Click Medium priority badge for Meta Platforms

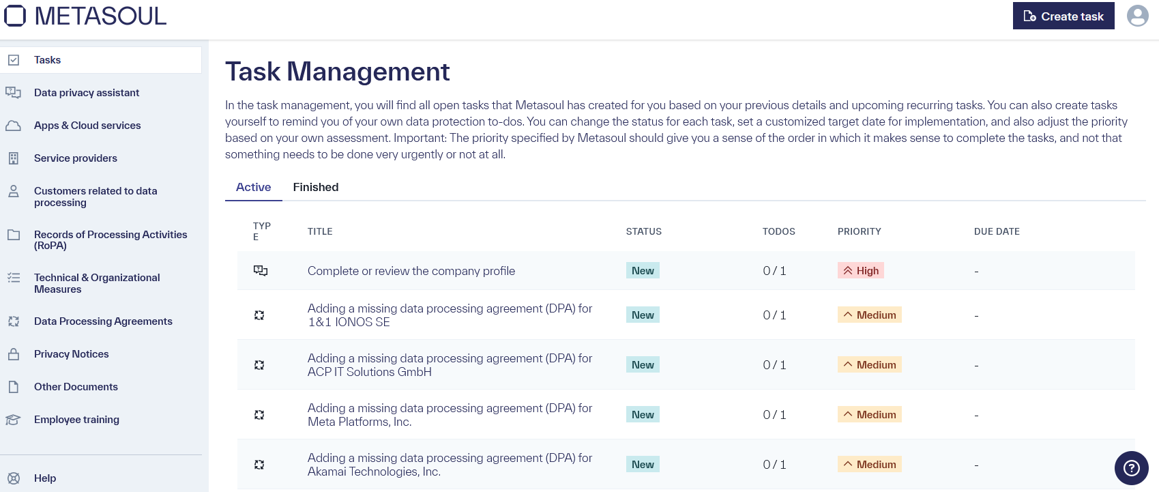(x=869, y=415)
